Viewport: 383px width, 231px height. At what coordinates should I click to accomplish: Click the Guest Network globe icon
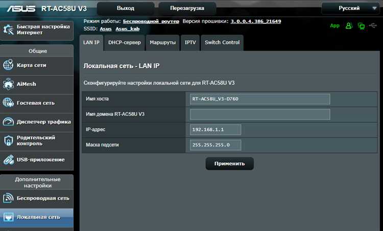[8, 103]
